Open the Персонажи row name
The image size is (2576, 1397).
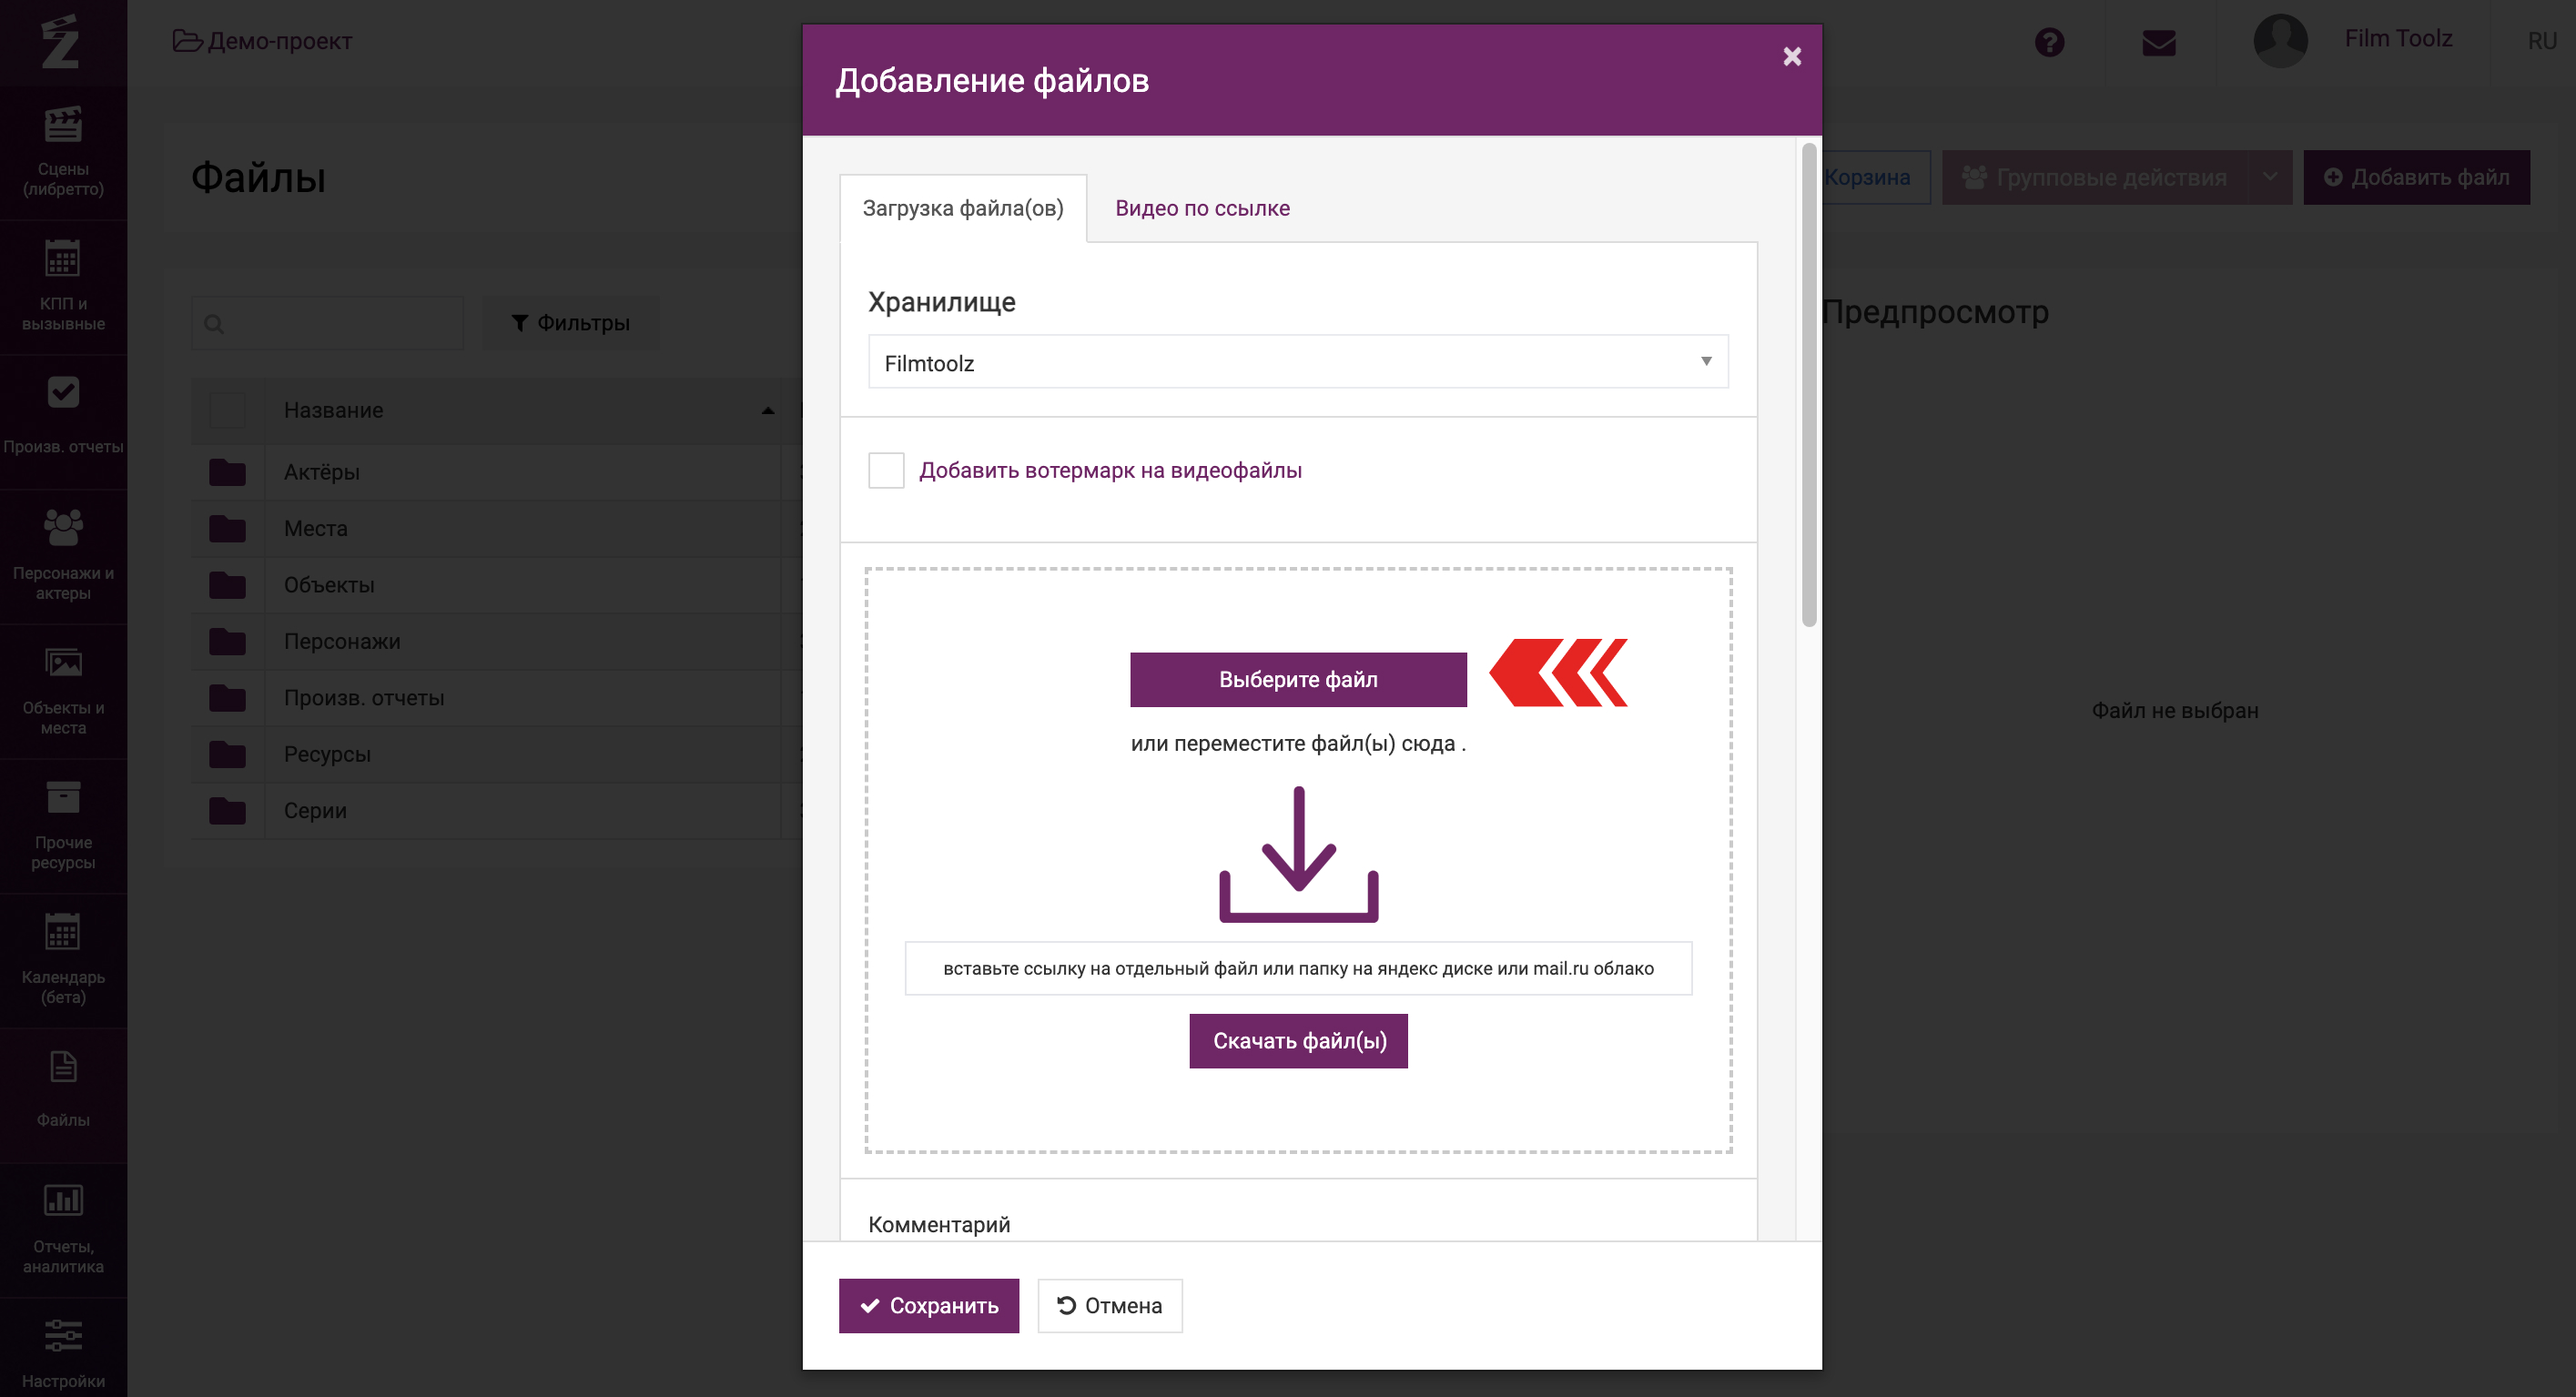point(342,641)
